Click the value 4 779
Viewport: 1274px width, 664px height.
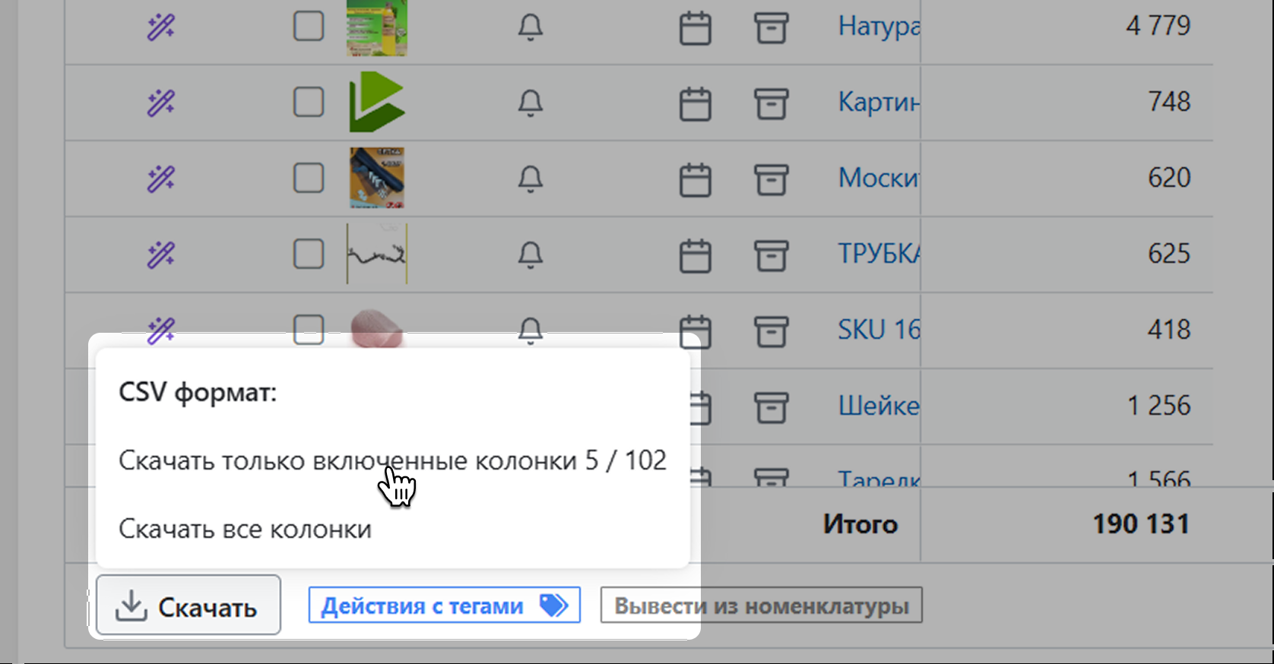(1158, 26)
